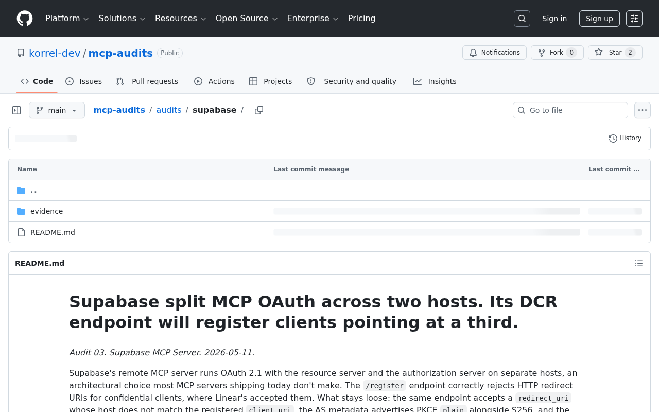
Task: Click the audit date line text
Action: [x=162, y=353]
